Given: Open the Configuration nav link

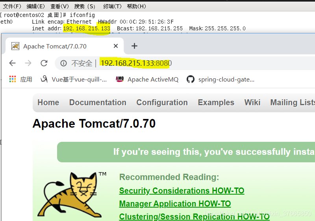Looking at the screenshot, I should (162, 102).
